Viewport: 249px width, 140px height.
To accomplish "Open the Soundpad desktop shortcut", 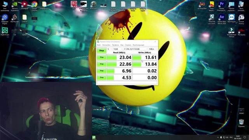I will tap(25, 5).
